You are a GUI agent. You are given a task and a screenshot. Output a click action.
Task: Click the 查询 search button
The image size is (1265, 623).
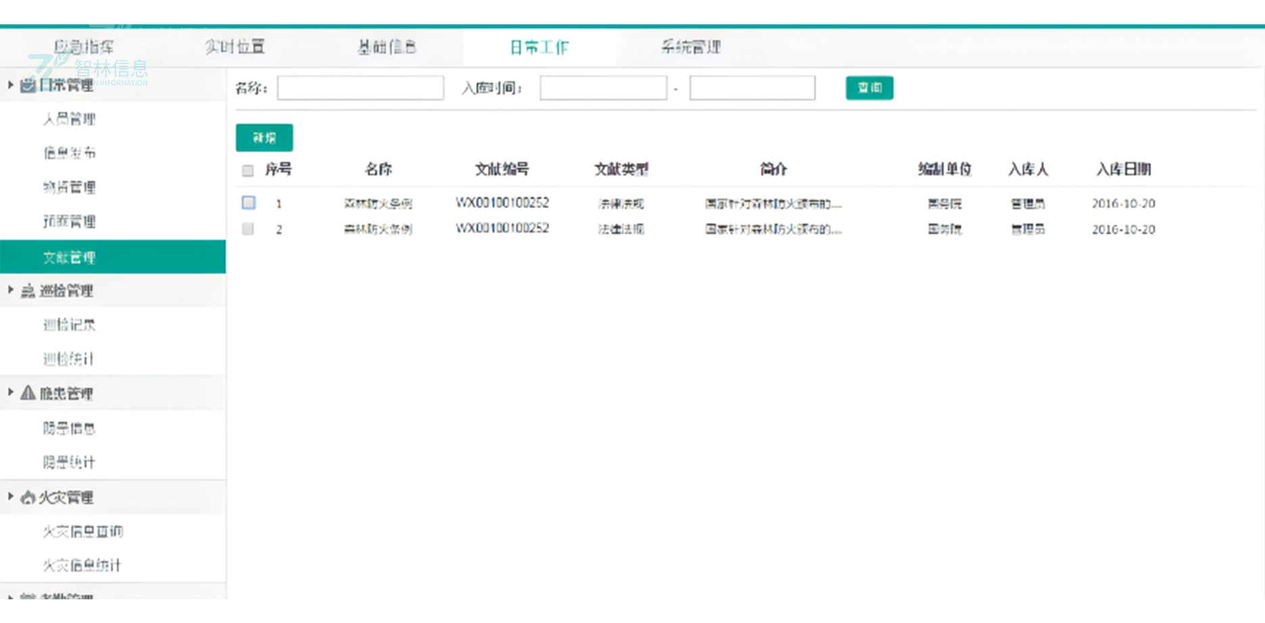tap(870, 88)
